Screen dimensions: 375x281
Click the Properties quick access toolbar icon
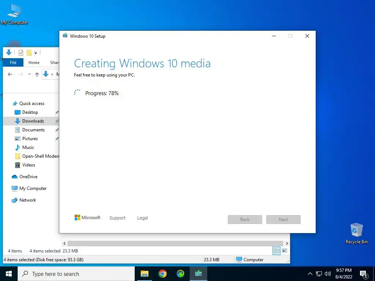point(21,52)
